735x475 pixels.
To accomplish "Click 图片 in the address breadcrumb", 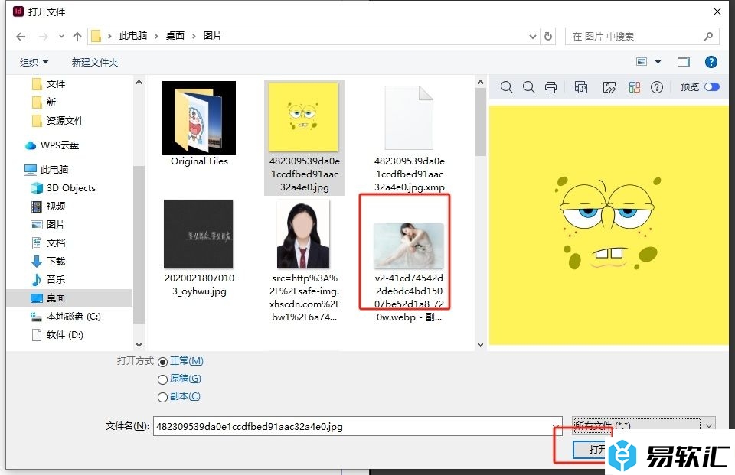I will point(212,36).
